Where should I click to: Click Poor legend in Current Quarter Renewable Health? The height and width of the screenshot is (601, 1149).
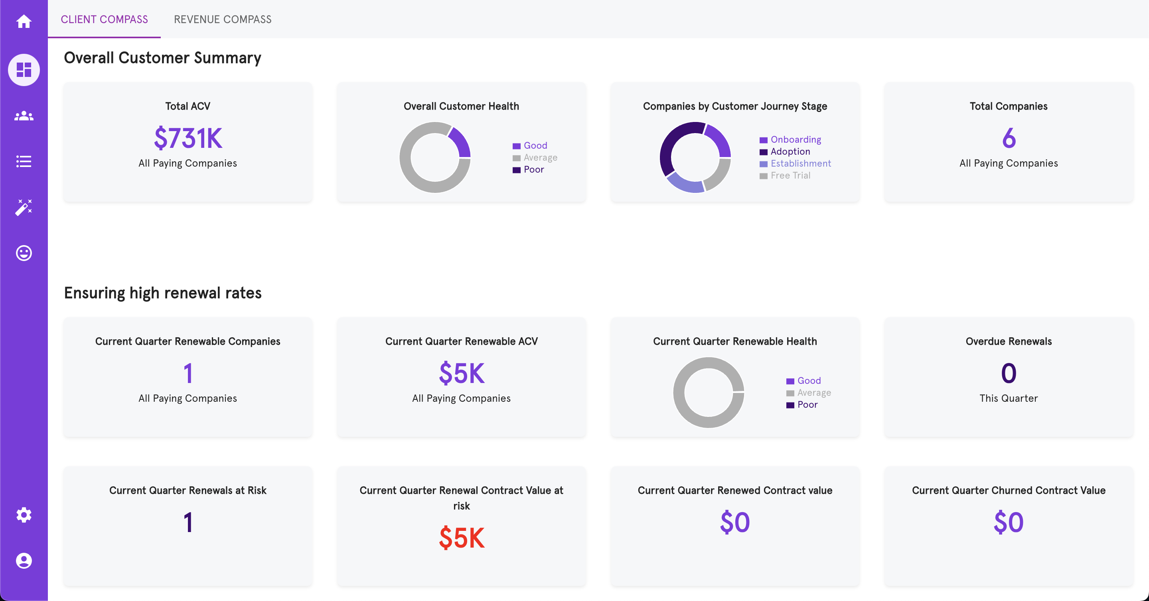[802, 405]
